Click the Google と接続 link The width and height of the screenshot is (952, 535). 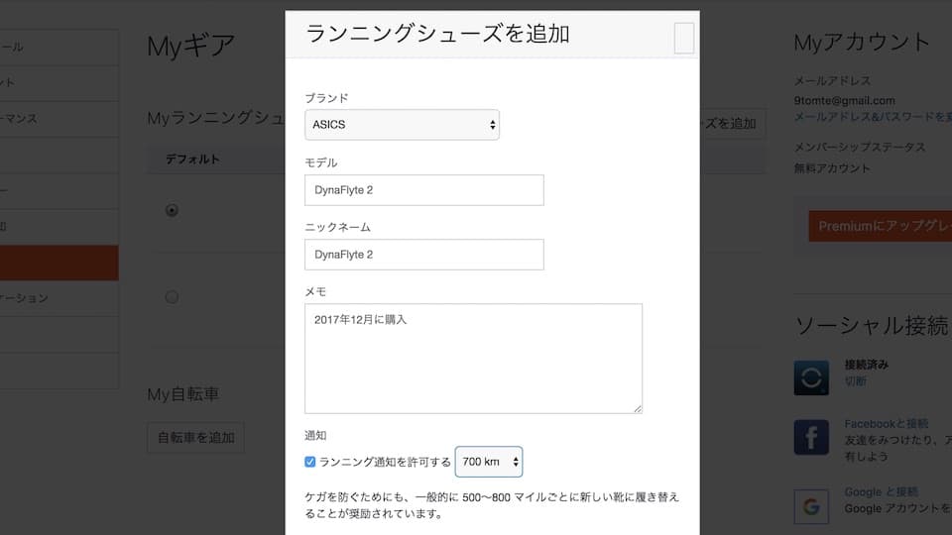pos(881,491)
